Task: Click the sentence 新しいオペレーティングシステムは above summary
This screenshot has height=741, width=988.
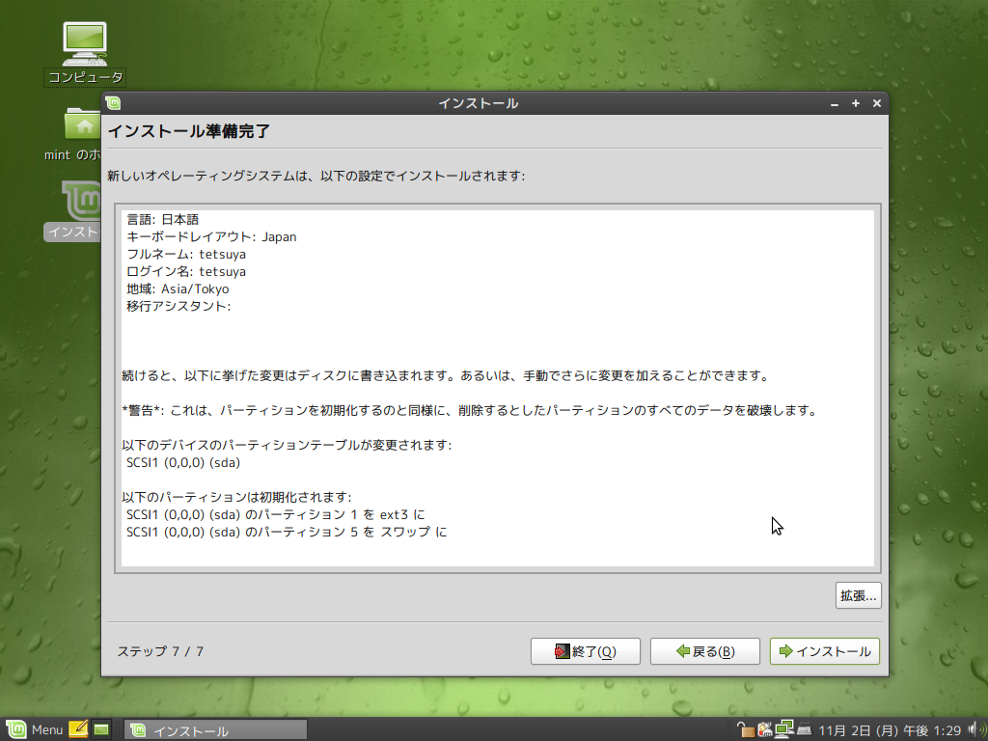Action: pyautogui.click(x=316, y=176)
